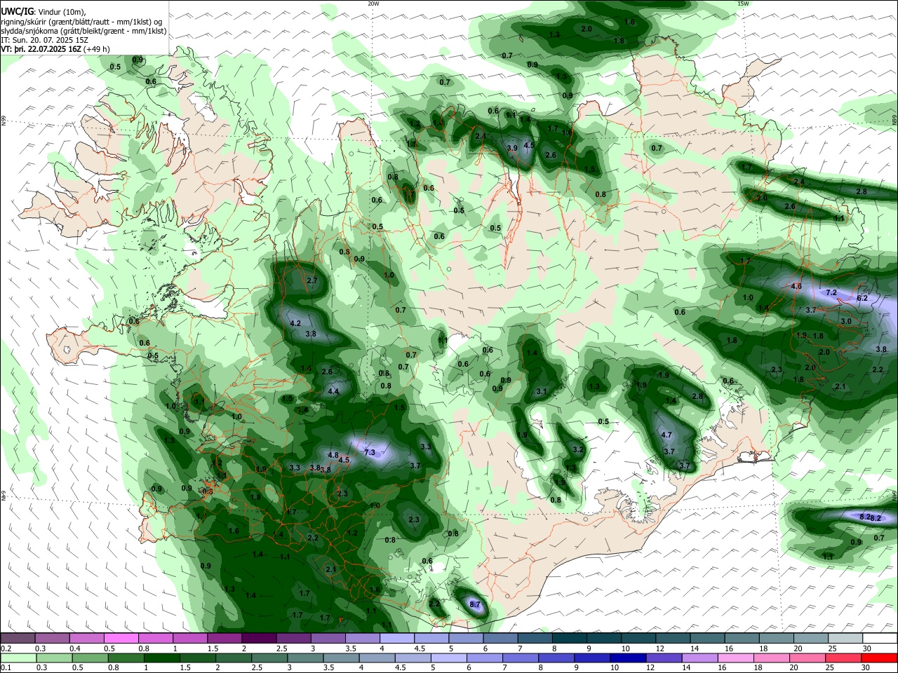Pick the navy blue swatch between 10 and 12 on the rain scale
Viewport: 898px width, 673px height.
pos(626,658)
